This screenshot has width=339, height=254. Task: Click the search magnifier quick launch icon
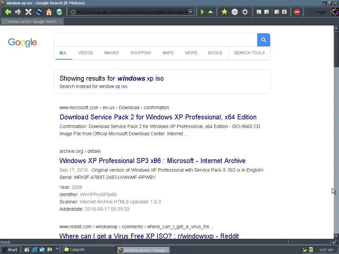(x=50, y=250)
